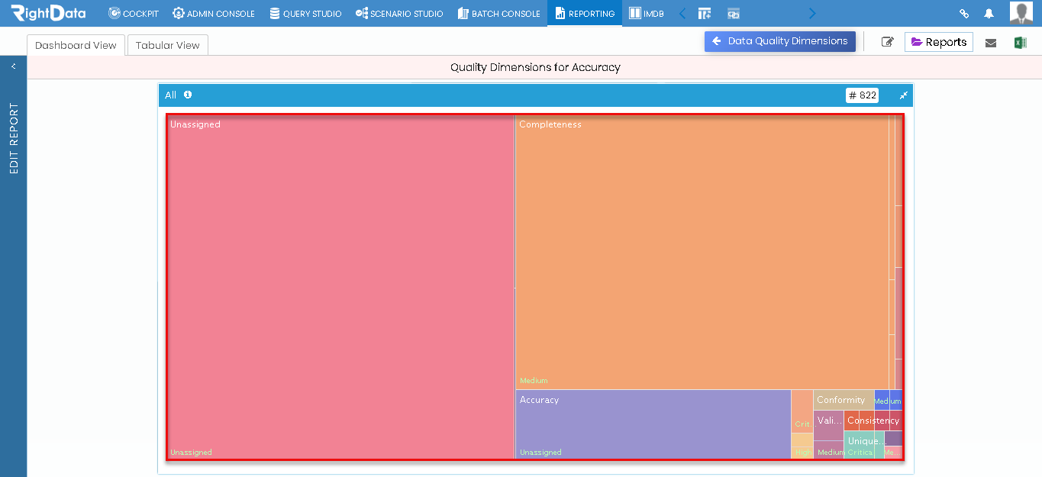This screenshot has height=477, width=1042.
Task: Switch to the Tabular View tab
Action: [x=167, y=45]
